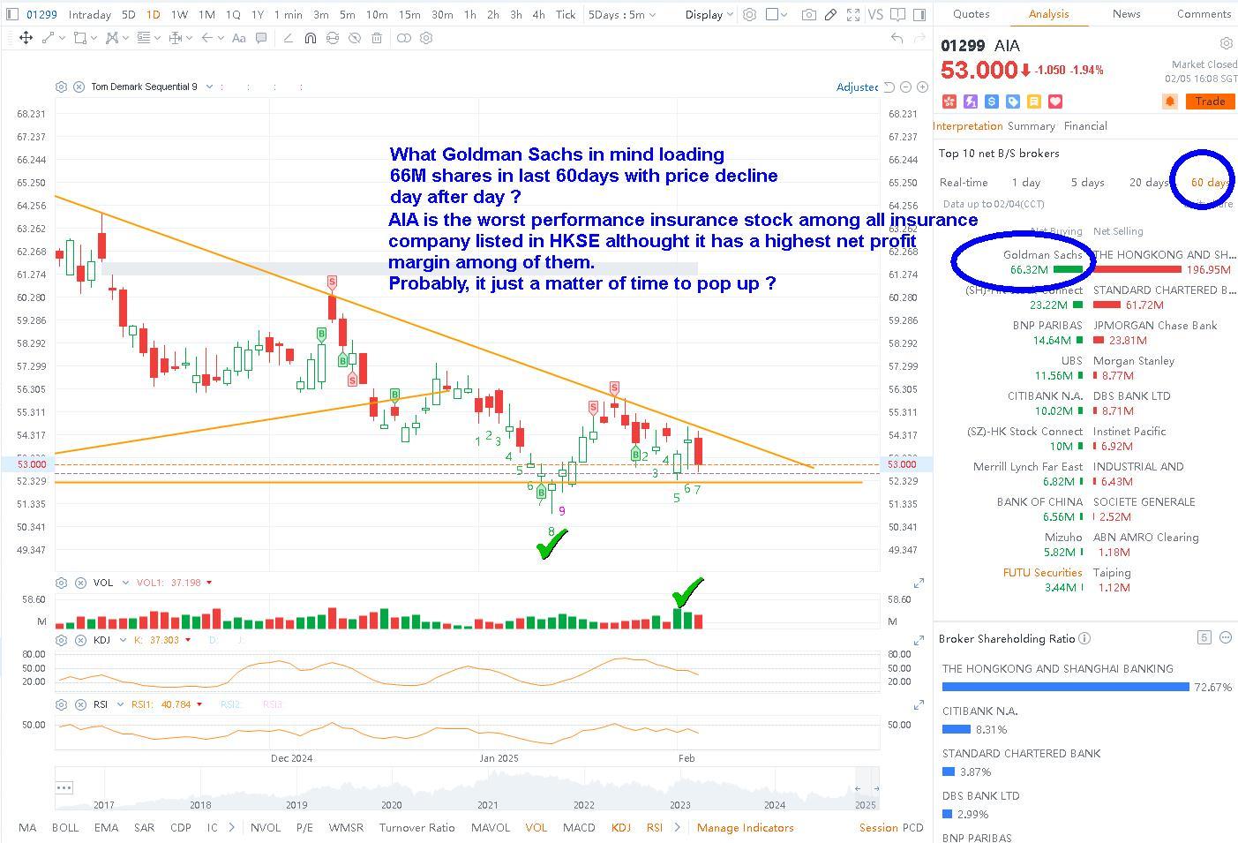Open the pencil draw tool at top right

point(830,14)
